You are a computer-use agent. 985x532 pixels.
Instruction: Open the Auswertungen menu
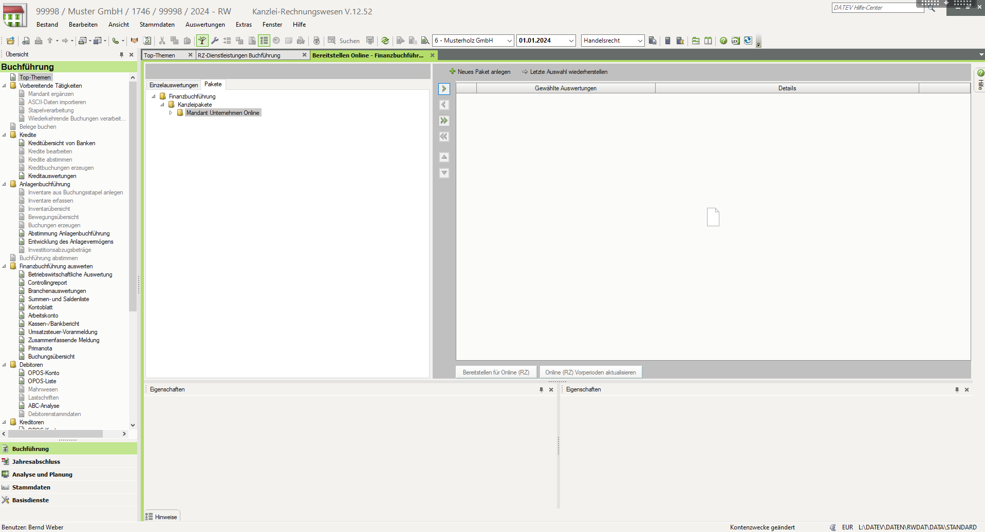point(205,25)
